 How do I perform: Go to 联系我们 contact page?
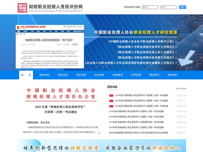click(x=173, y=75)
